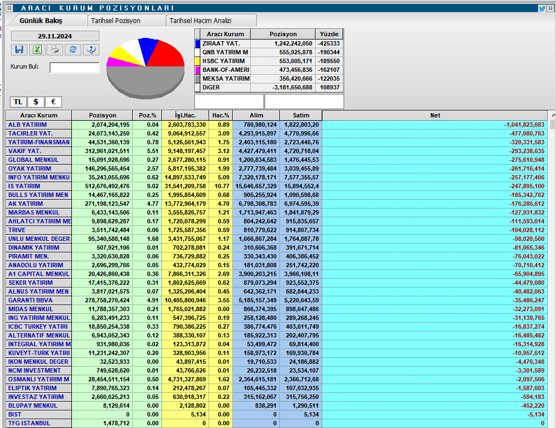Click the Twitter bird icon in title bar
Screen dimensions: 556x428
pos(542,8)
